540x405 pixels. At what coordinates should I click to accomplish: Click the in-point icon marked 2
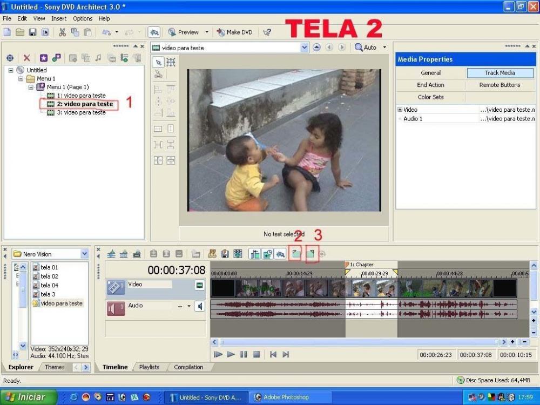(296, 253)
